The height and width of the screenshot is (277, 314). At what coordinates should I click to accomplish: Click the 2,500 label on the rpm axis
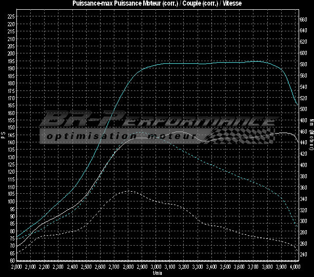tap(86, 267)
